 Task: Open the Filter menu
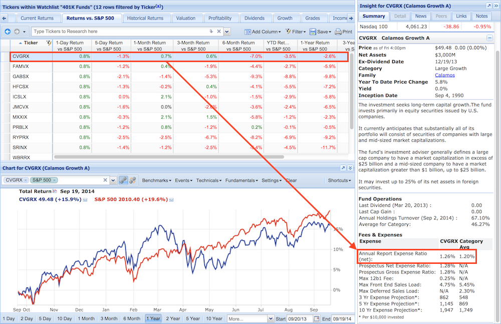(x=296, y=32)
